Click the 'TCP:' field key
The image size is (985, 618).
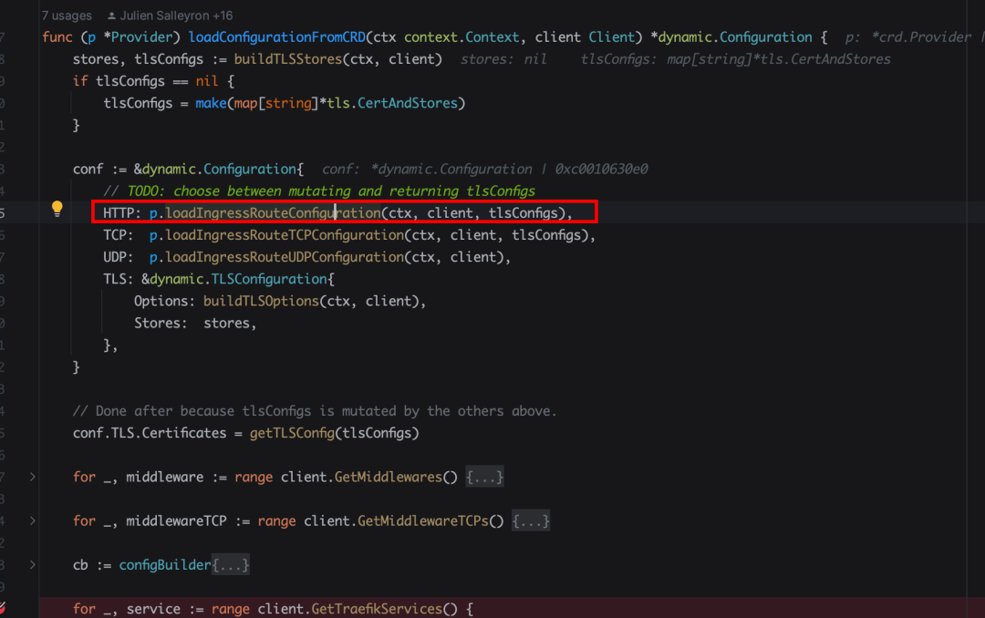118,235
